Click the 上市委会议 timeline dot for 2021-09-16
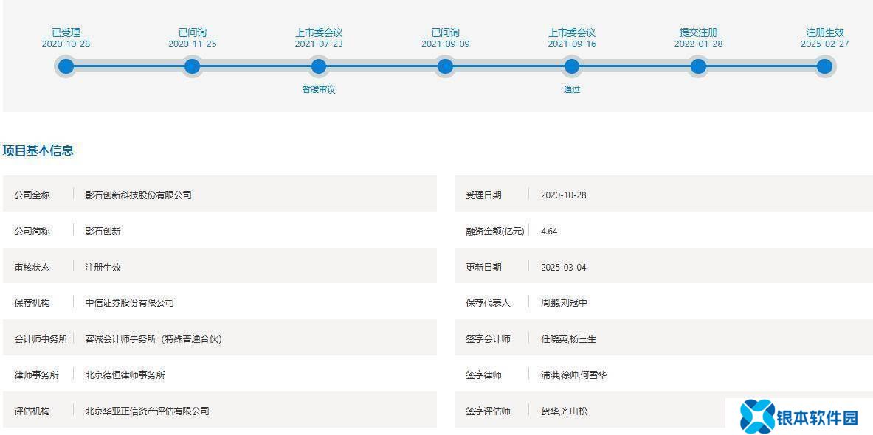873x435 pixels. 571,66
